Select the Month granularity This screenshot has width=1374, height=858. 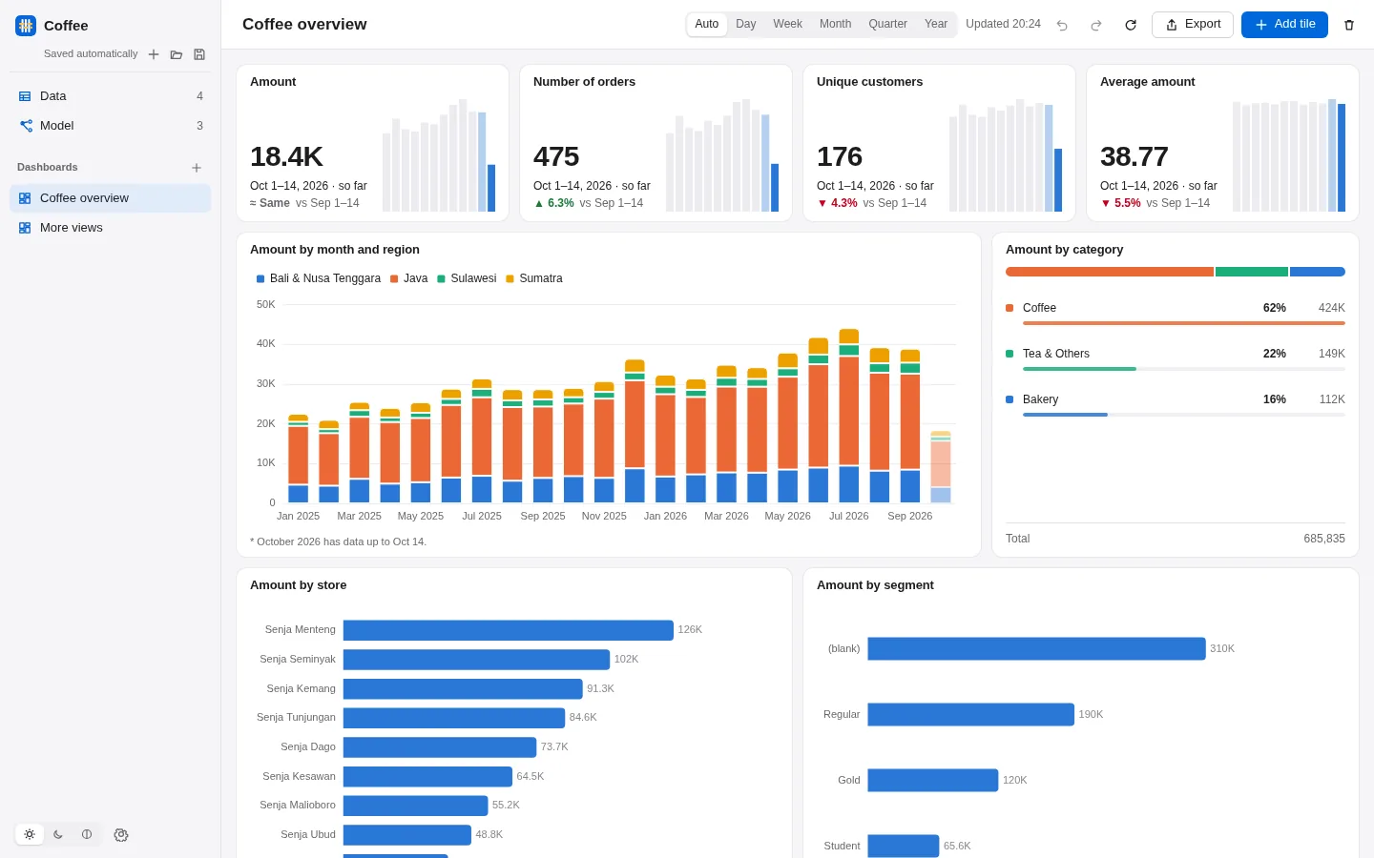[836, 25]
